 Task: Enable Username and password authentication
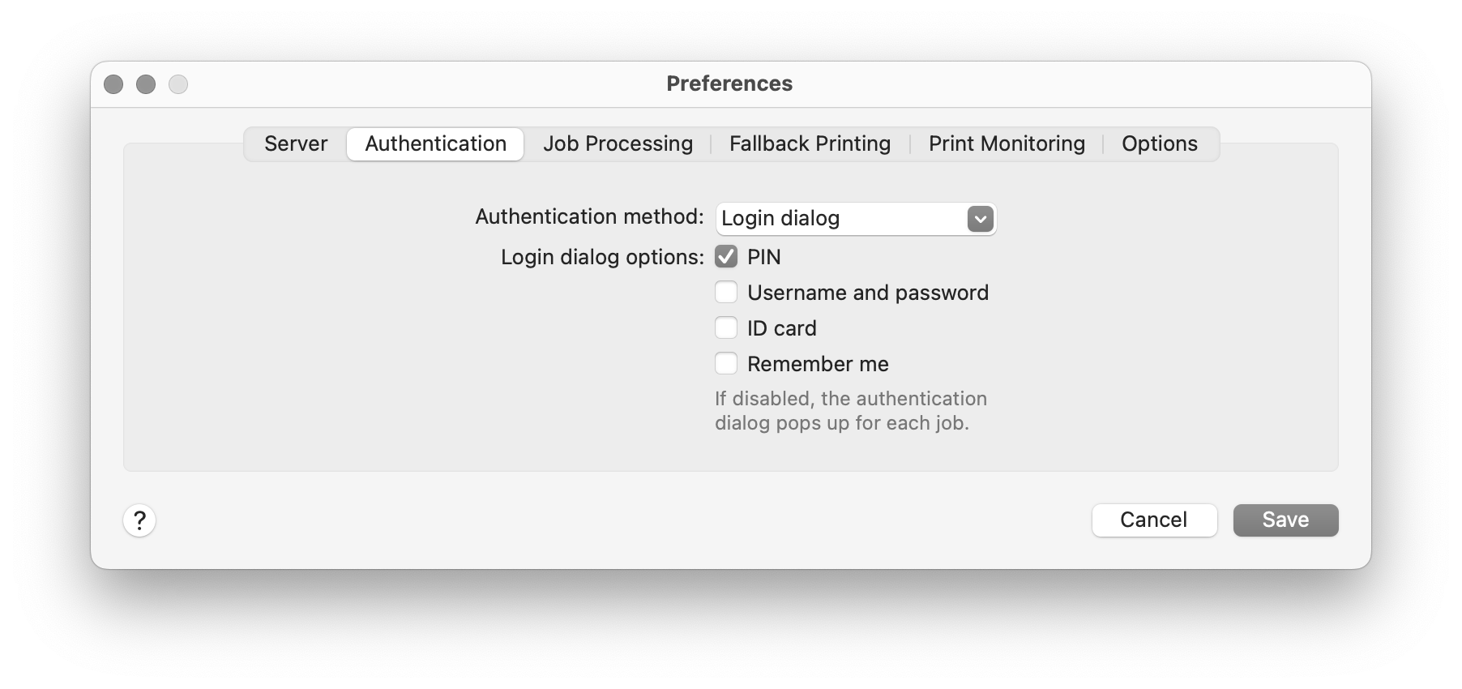(x=726, y=292)
